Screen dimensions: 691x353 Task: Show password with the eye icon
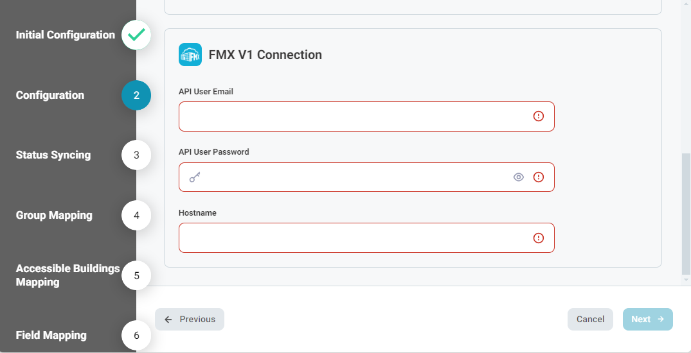(x=519, y=177)
